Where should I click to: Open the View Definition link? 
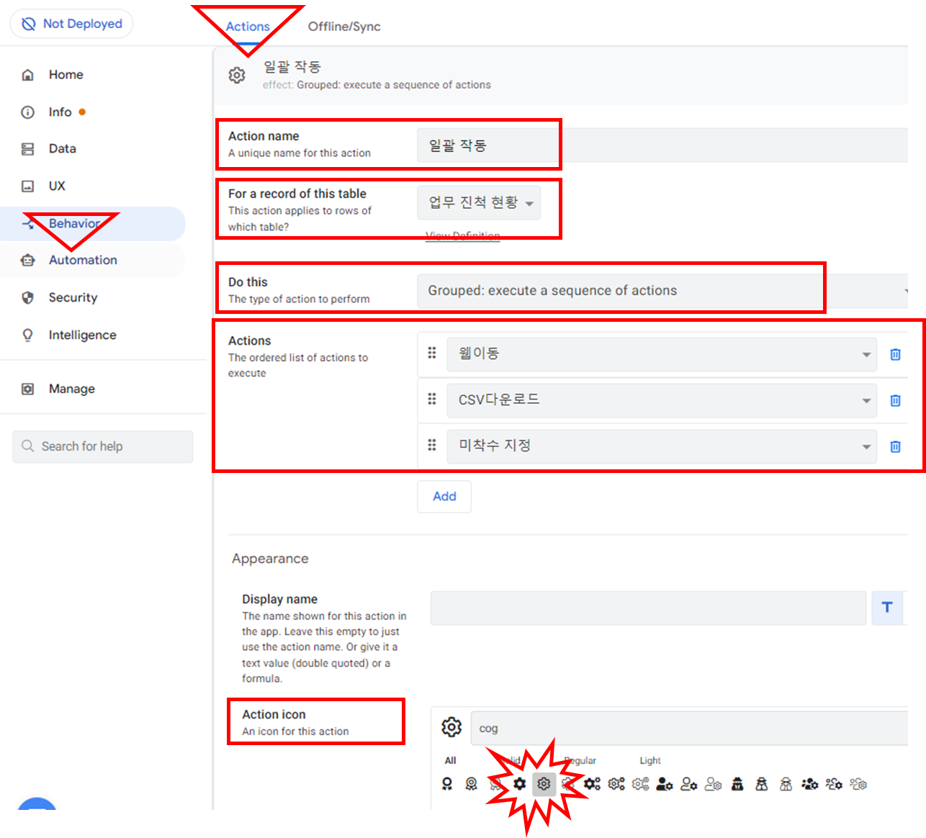462,235
